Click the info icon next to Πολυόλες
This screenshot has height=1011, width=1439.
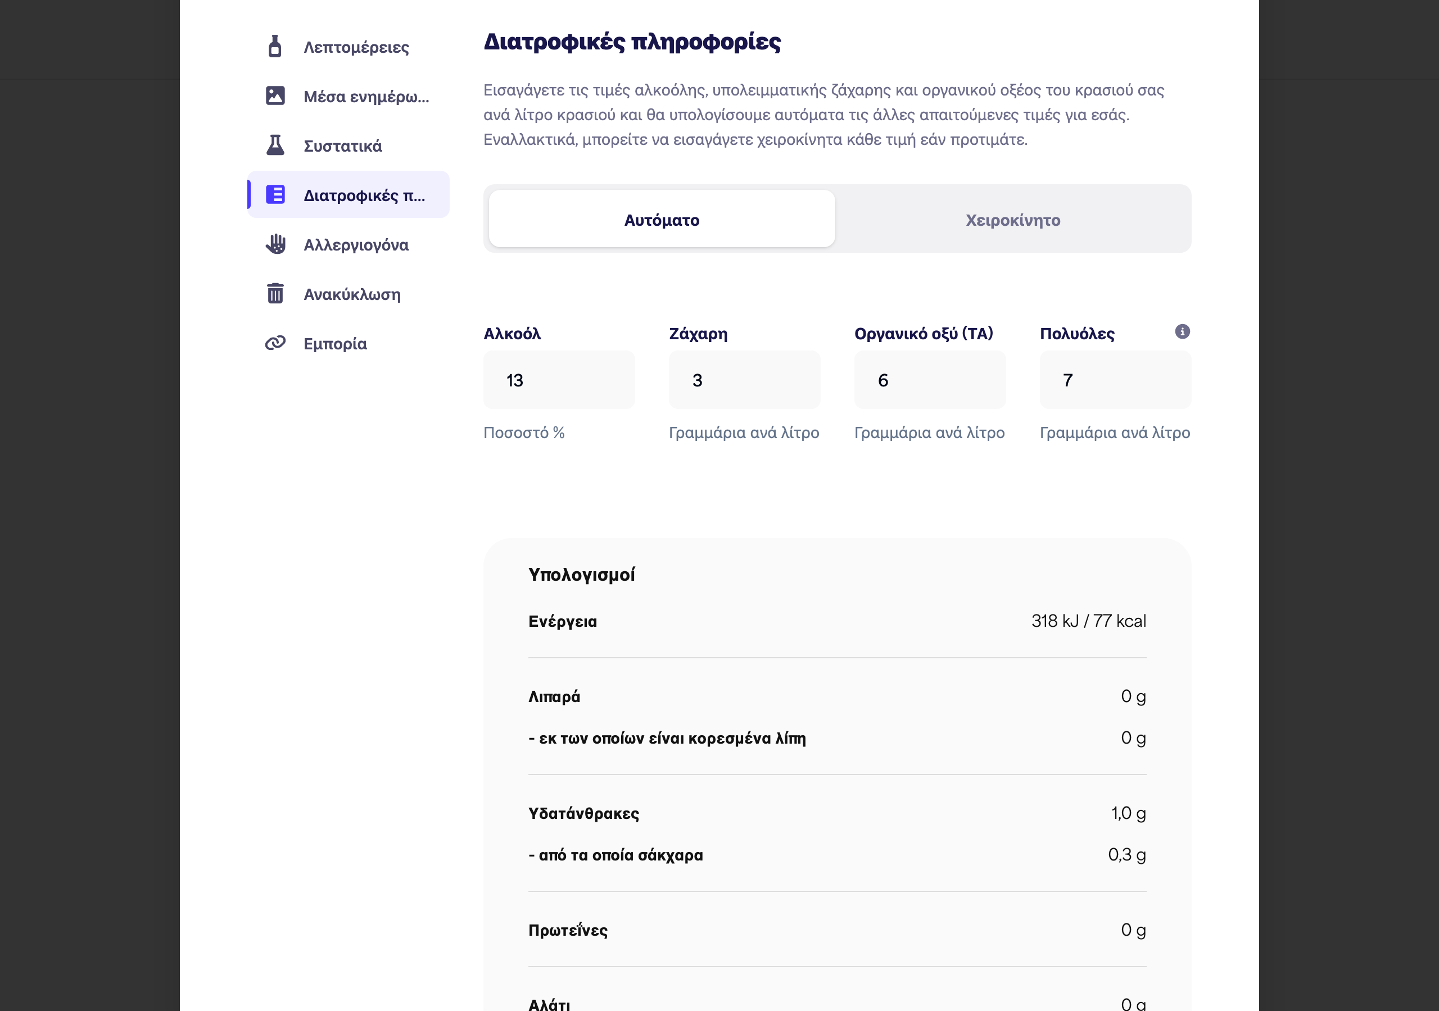point(1182,331)
